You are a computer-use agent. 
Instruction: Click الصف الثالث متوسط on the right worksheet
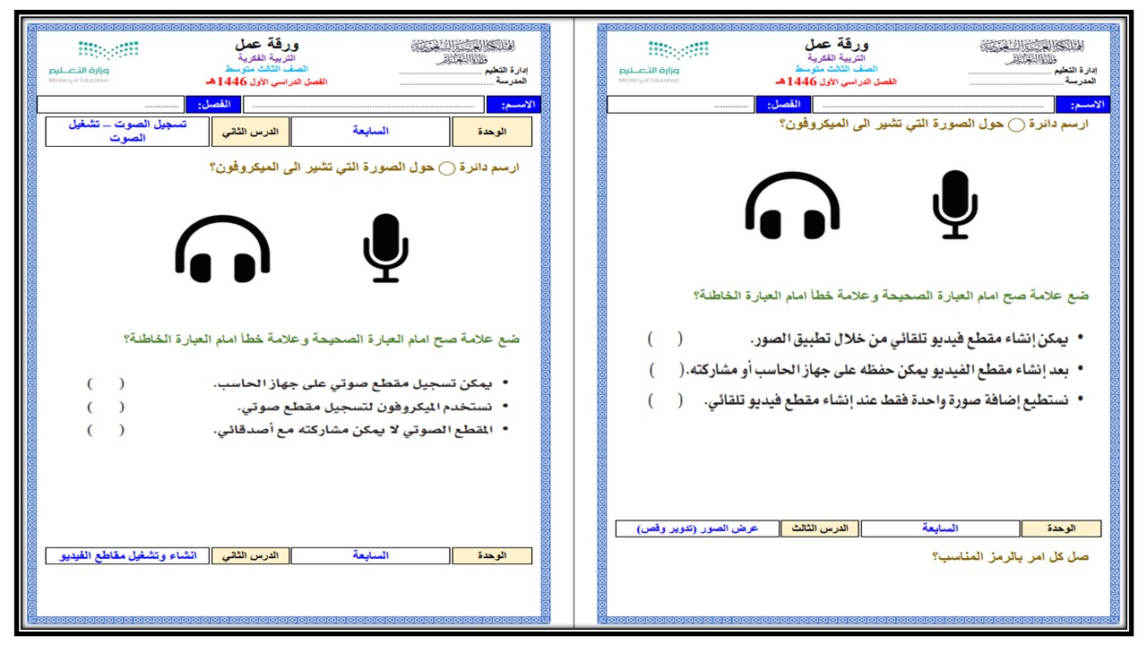pos(836,69)
